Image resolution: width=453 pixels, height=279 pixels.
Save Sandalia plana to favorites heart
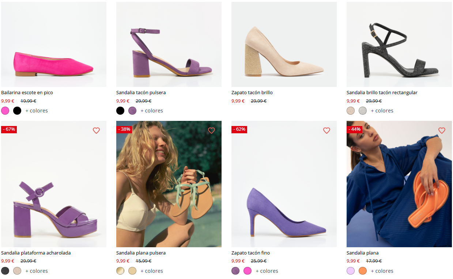[x=442, y=130]
